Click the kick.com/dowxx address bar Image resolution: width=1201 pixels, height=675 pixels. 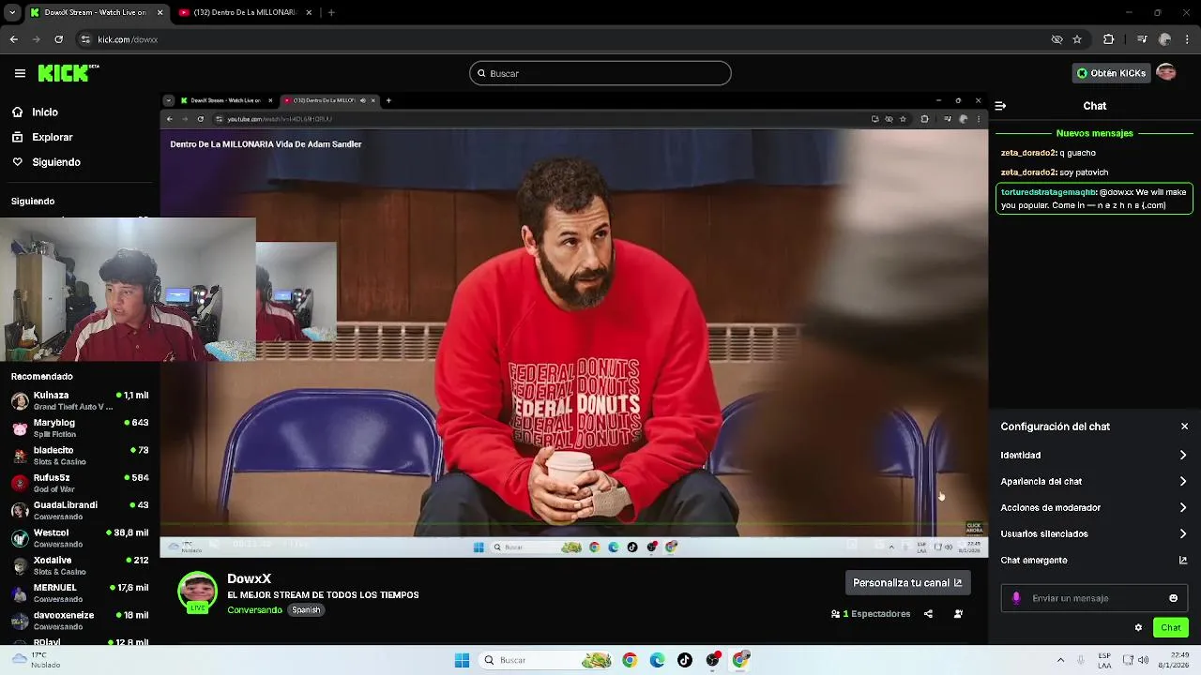tap(563, 39)
